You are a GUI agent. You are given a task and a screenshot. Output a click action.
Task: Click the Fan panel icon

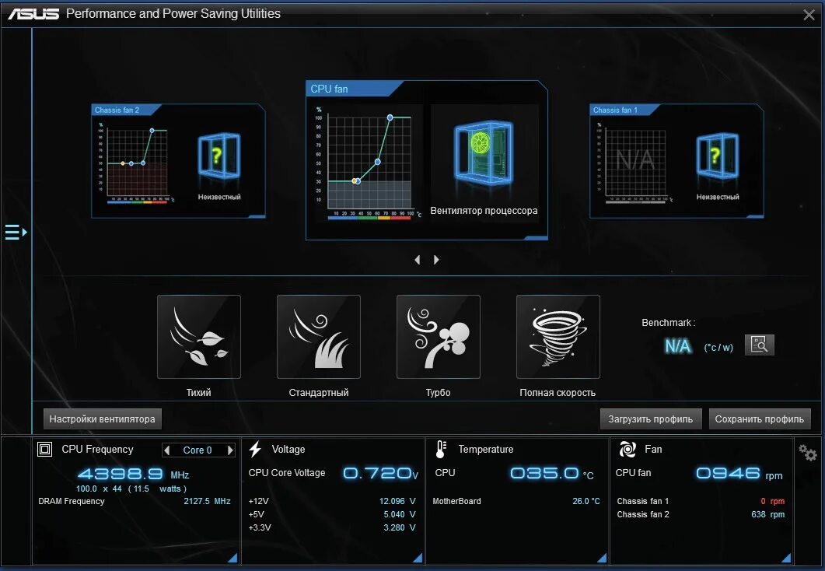click(x=627, y=449)
